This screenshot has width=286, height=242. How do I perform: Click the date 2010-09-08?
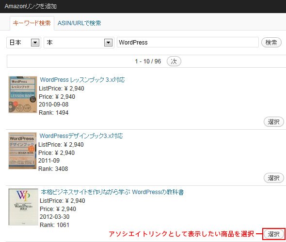54,105
